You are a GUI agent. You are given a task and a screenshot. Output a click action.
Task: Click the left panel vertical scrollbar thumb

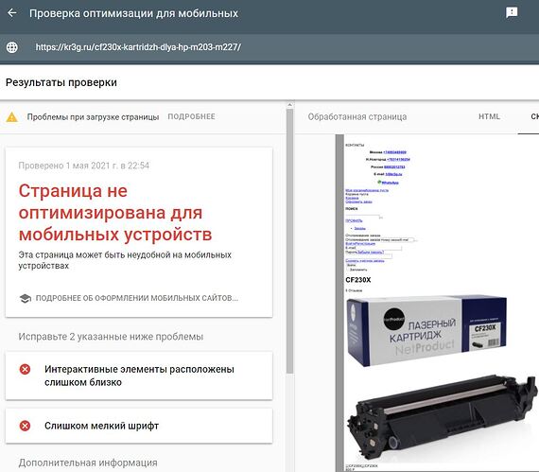[289, 241]
